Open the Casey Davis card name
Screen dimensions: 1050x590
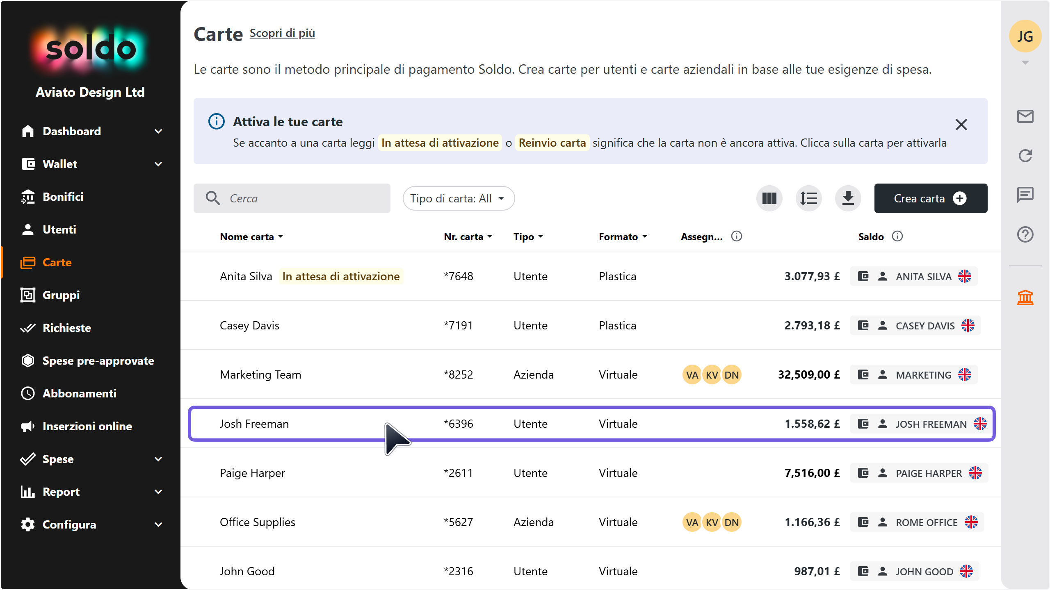coord(249,326)
